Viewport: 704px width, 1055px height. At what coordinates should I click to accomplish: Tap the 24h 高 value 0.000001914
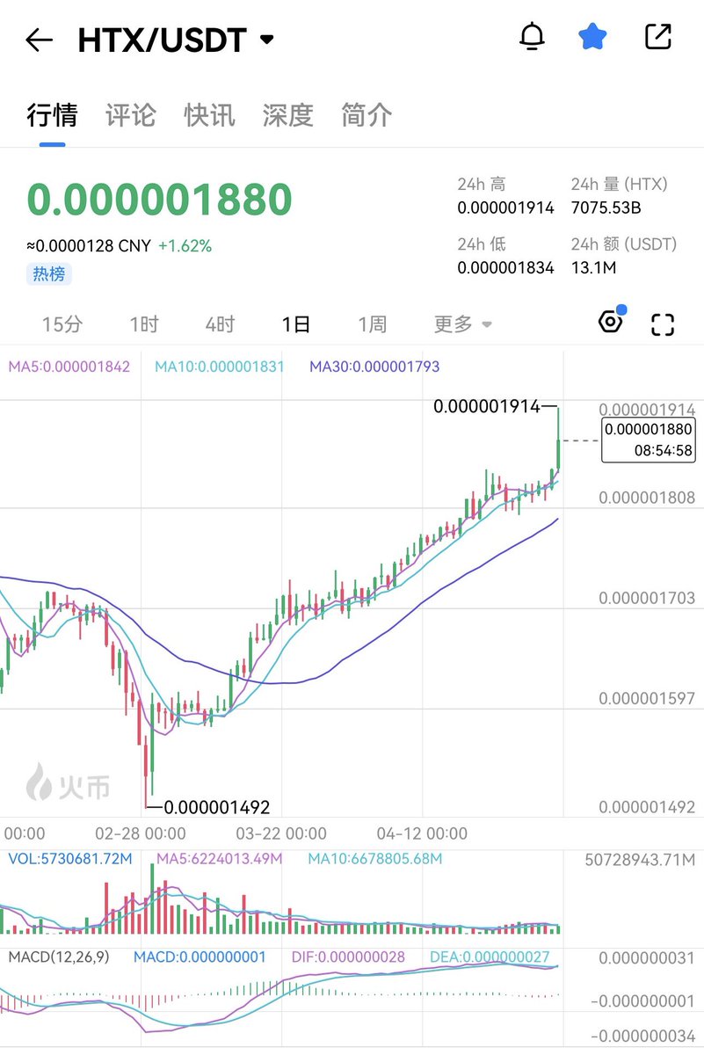(x=505, y=209)
